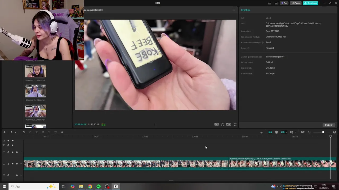Toggle main track magnet snapping
The height and width of the screenshot is (190, 339).
(x=270, y=132)
